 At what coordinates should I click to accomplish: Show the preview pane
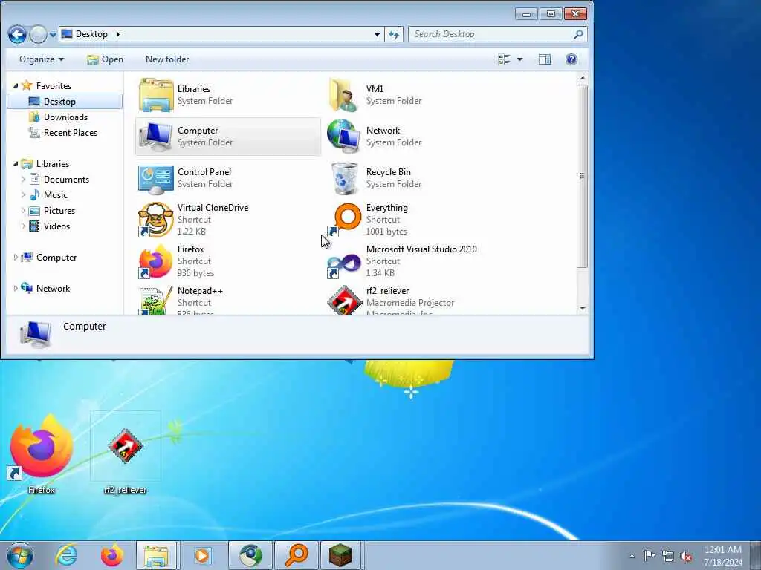(x=545, y=59)
